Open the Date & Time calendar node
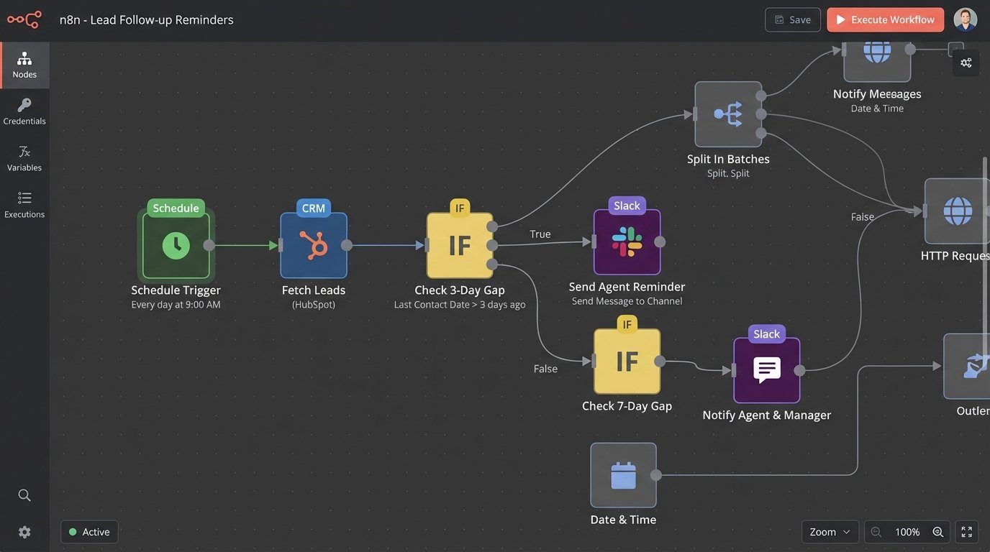Screen dimensions: 990x552 click(623, 475)
